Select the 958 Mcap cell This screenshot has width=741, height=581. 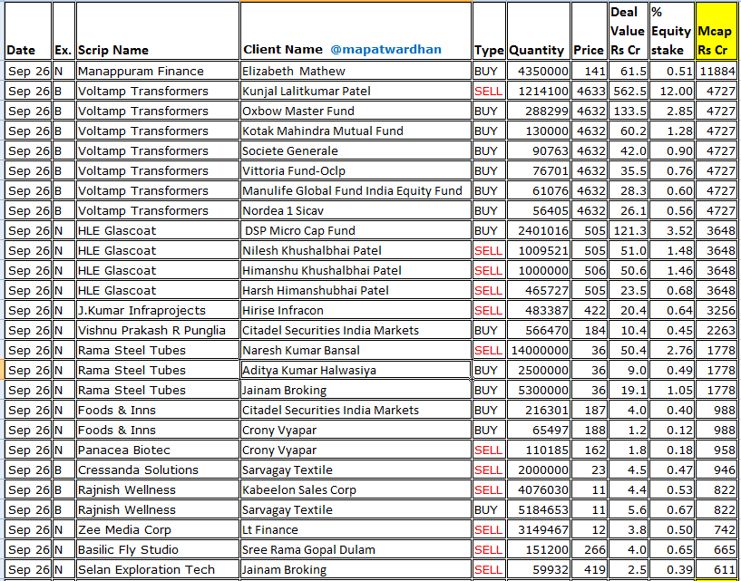[716, 450]
